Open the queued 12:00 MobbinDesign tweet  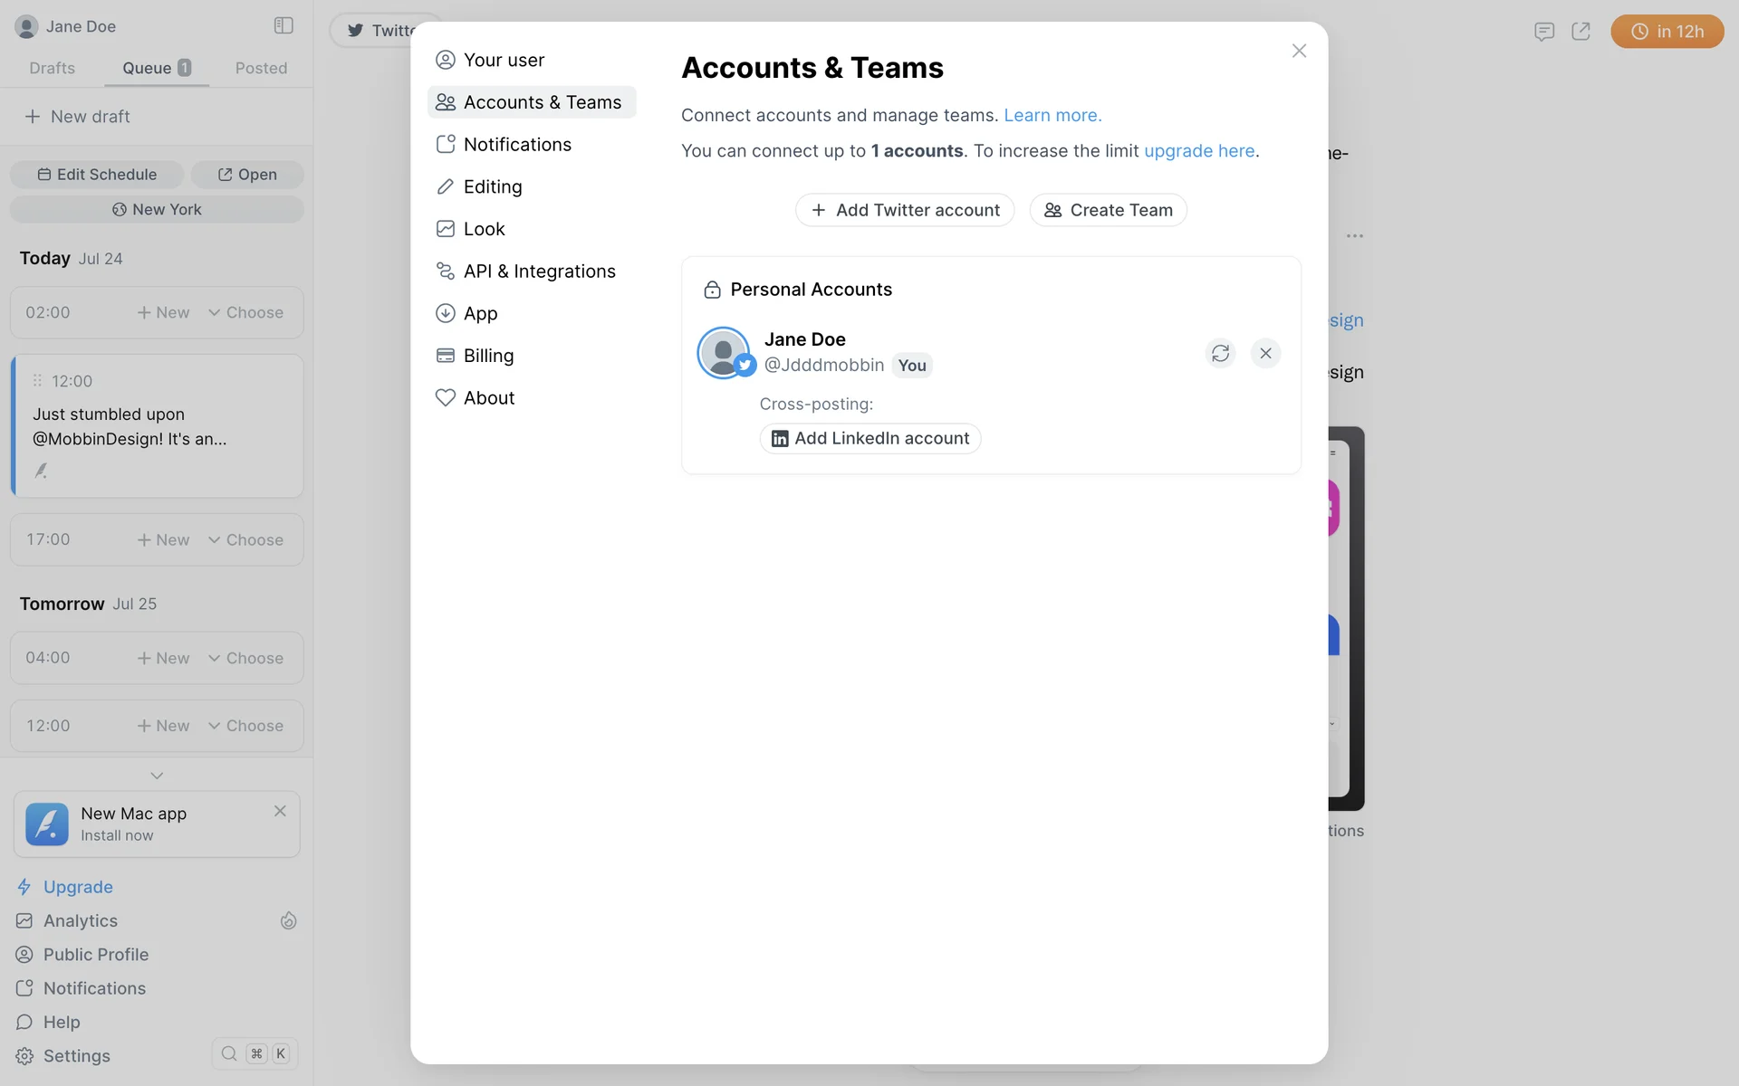coord(157,426)
